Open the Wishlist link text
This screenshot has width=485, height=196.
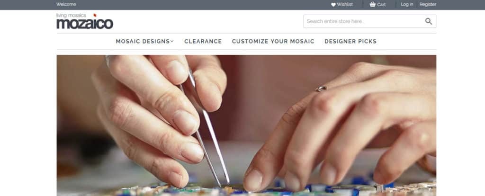(x=345, y=4)
